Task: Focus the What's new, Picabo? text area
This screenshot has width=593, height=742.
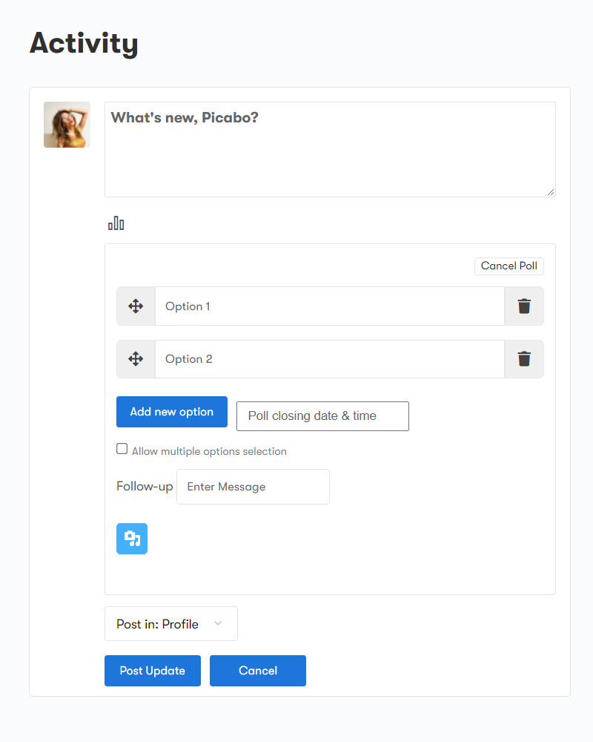Action: 330,150
